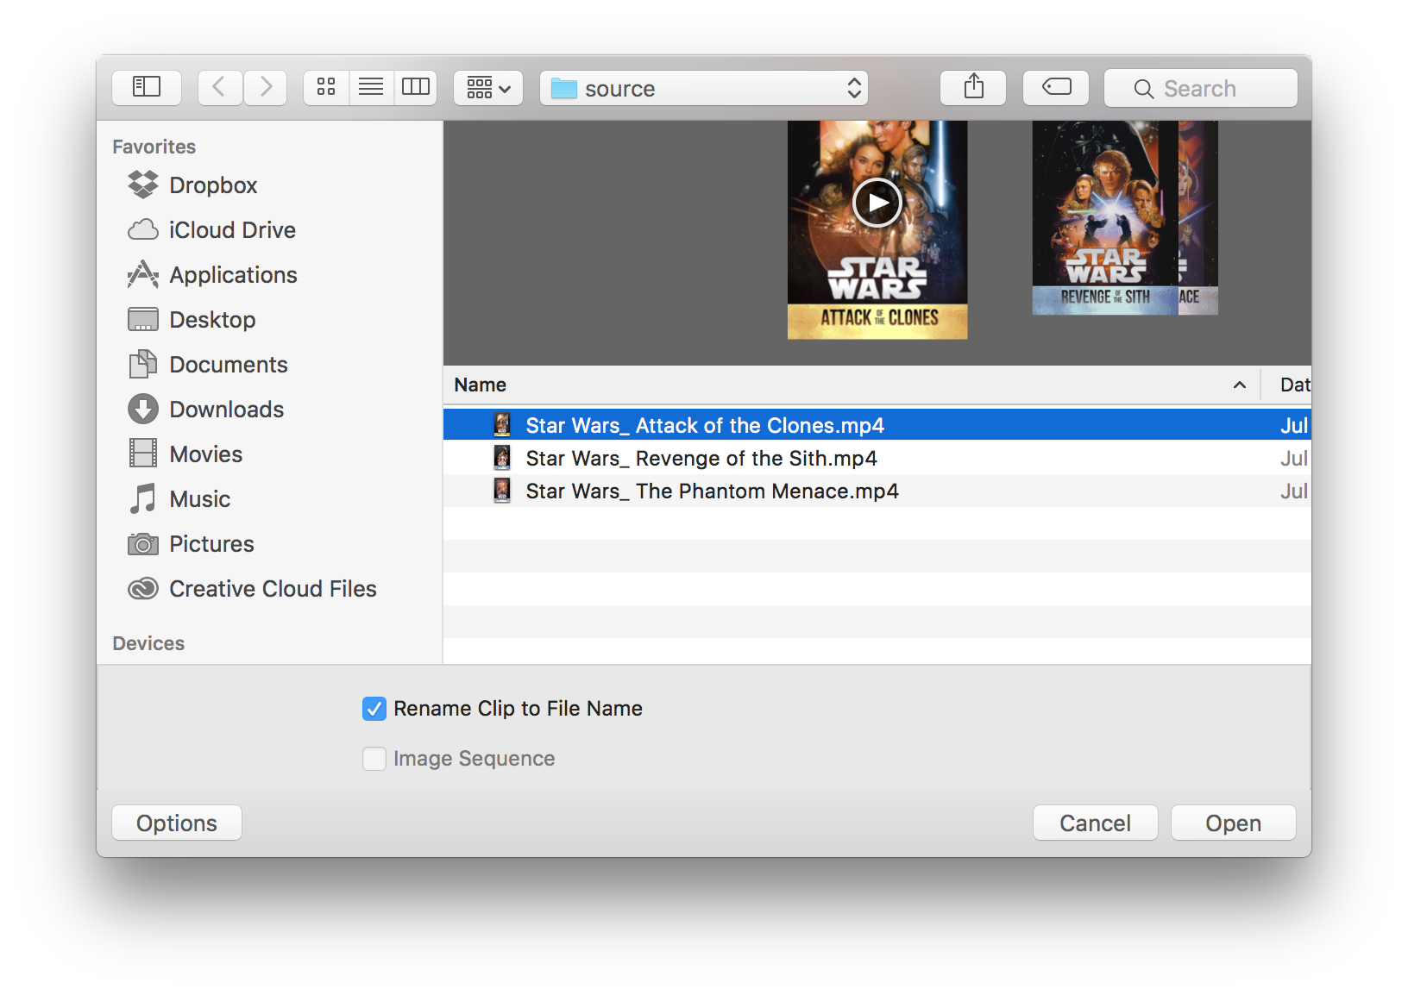The width and height of the screenshot is (1408, 995).
Task: Toggle the sidebar visibility button
Action: point(147,87)
